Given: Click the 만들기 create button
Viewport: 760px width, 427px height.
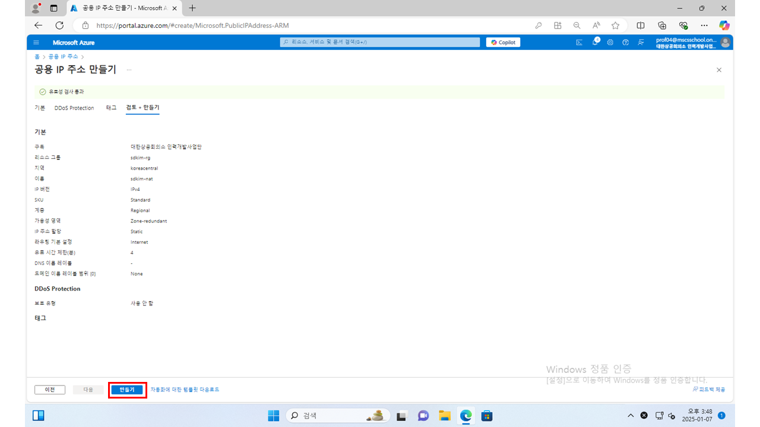Looking at the screenshot, I should (127, 390).
